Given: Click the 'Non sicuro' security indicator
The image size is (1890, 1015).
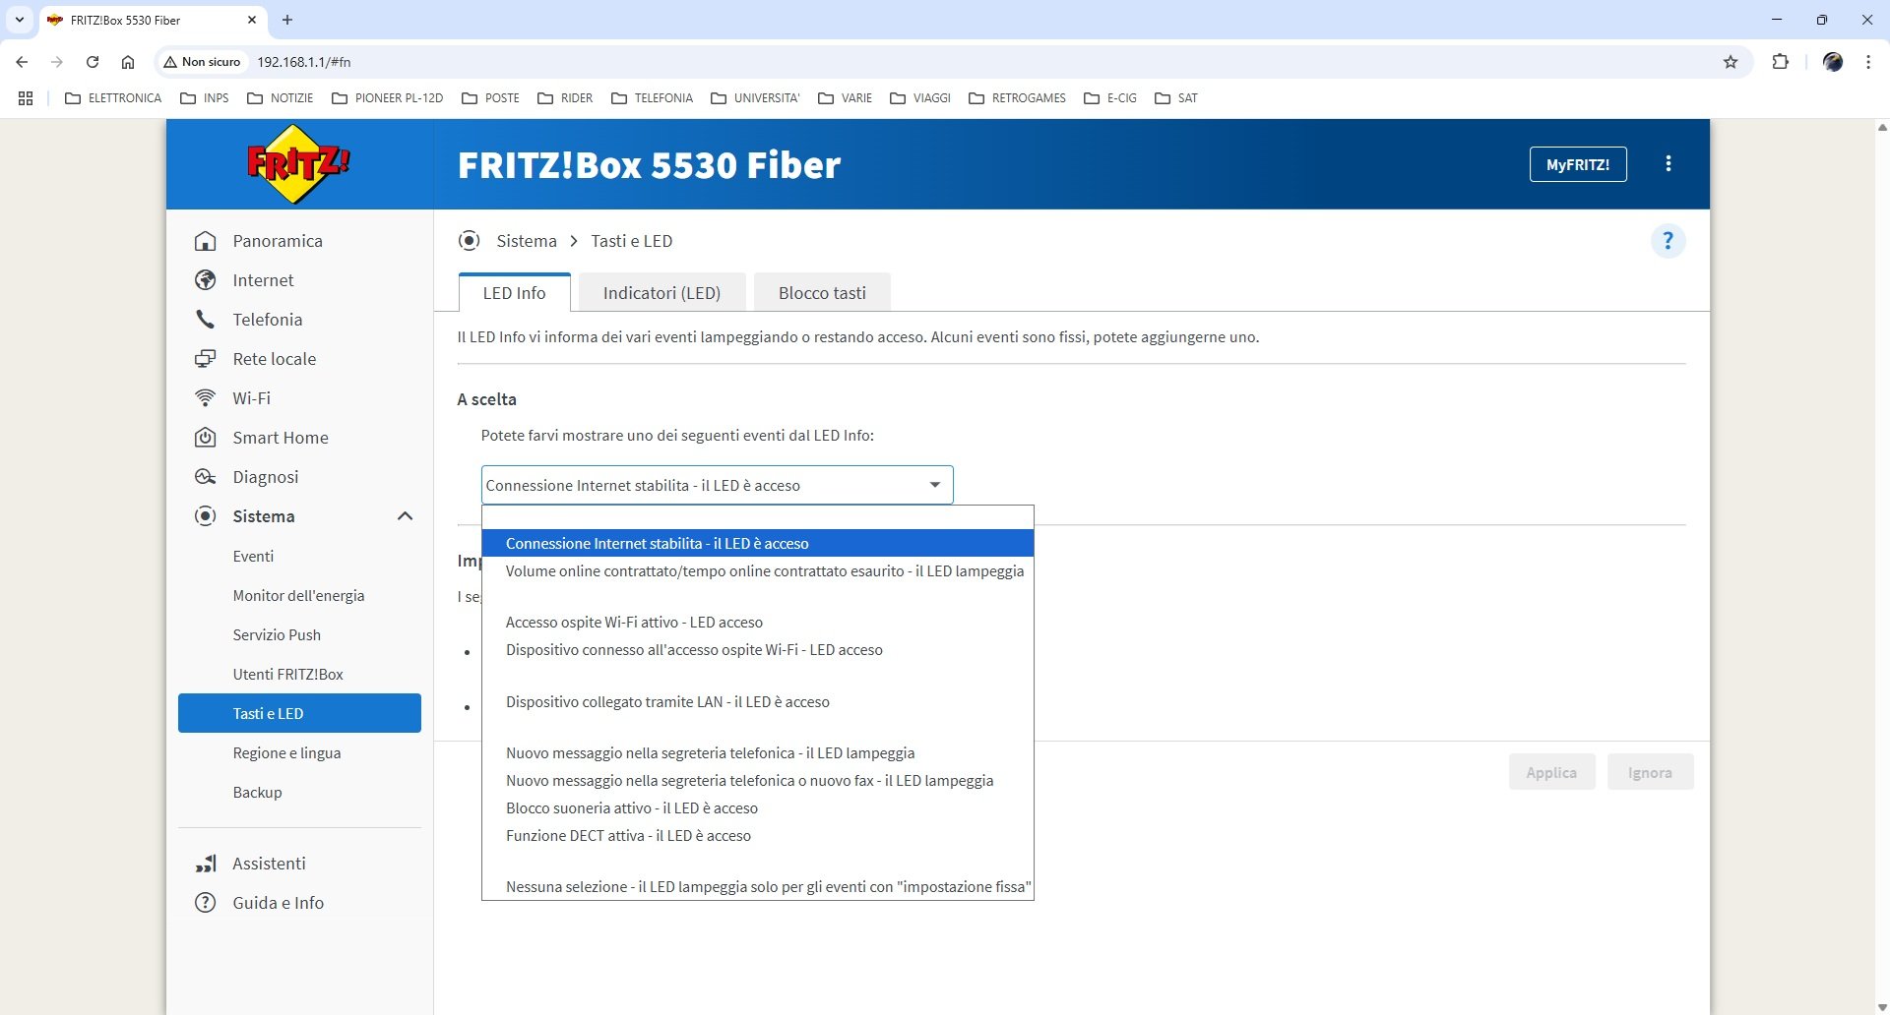Looking at the screenshot, I should (203, 62).
